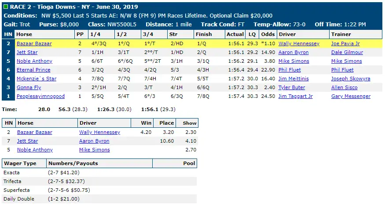Select driver Phil Fluet link
This screenshot has width=385, height=205.
(290, 70)
